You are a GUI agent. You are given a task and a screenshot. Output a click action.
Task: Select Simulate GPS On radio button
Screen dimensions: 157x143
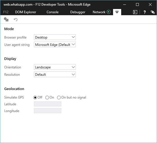pos(47,97)
